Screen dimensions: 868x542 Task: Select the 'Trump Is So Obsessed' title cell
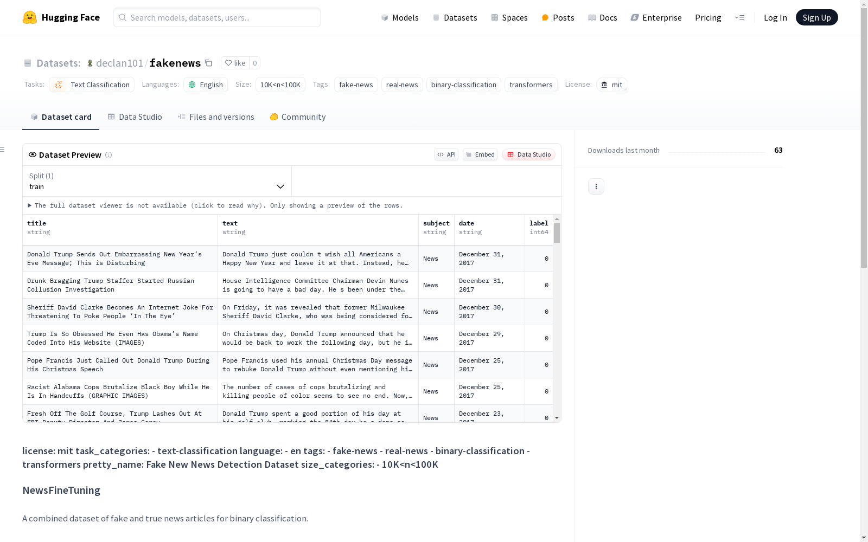click(120, 338)
